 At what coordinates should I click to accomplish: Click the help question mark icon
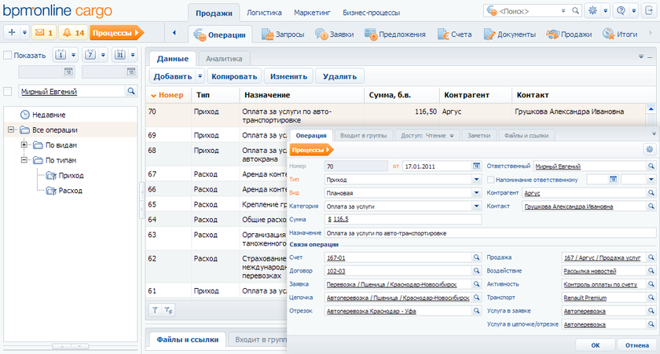click(621, 11)
